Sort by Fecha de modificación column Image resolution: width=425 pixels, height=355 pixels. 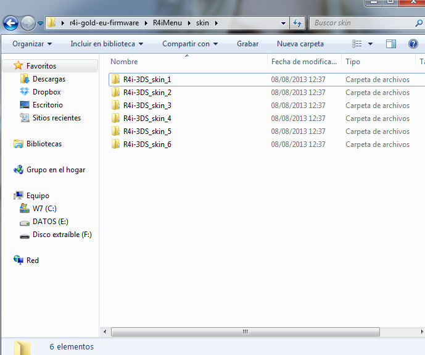coord(304,62)
